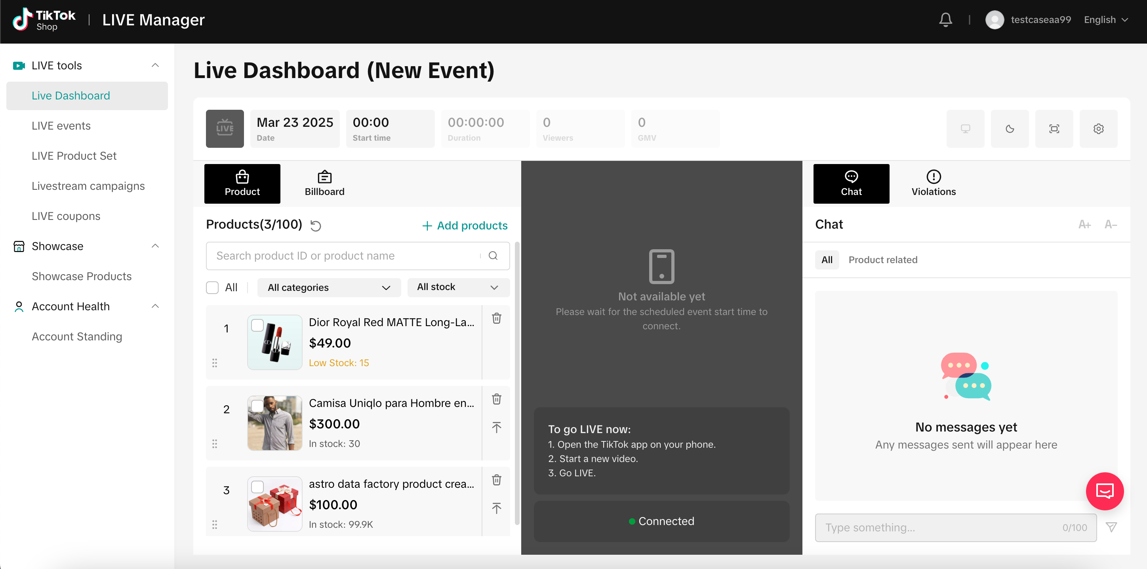Open the English language dropdown

pyautogui.click(x=1106, y=19)
